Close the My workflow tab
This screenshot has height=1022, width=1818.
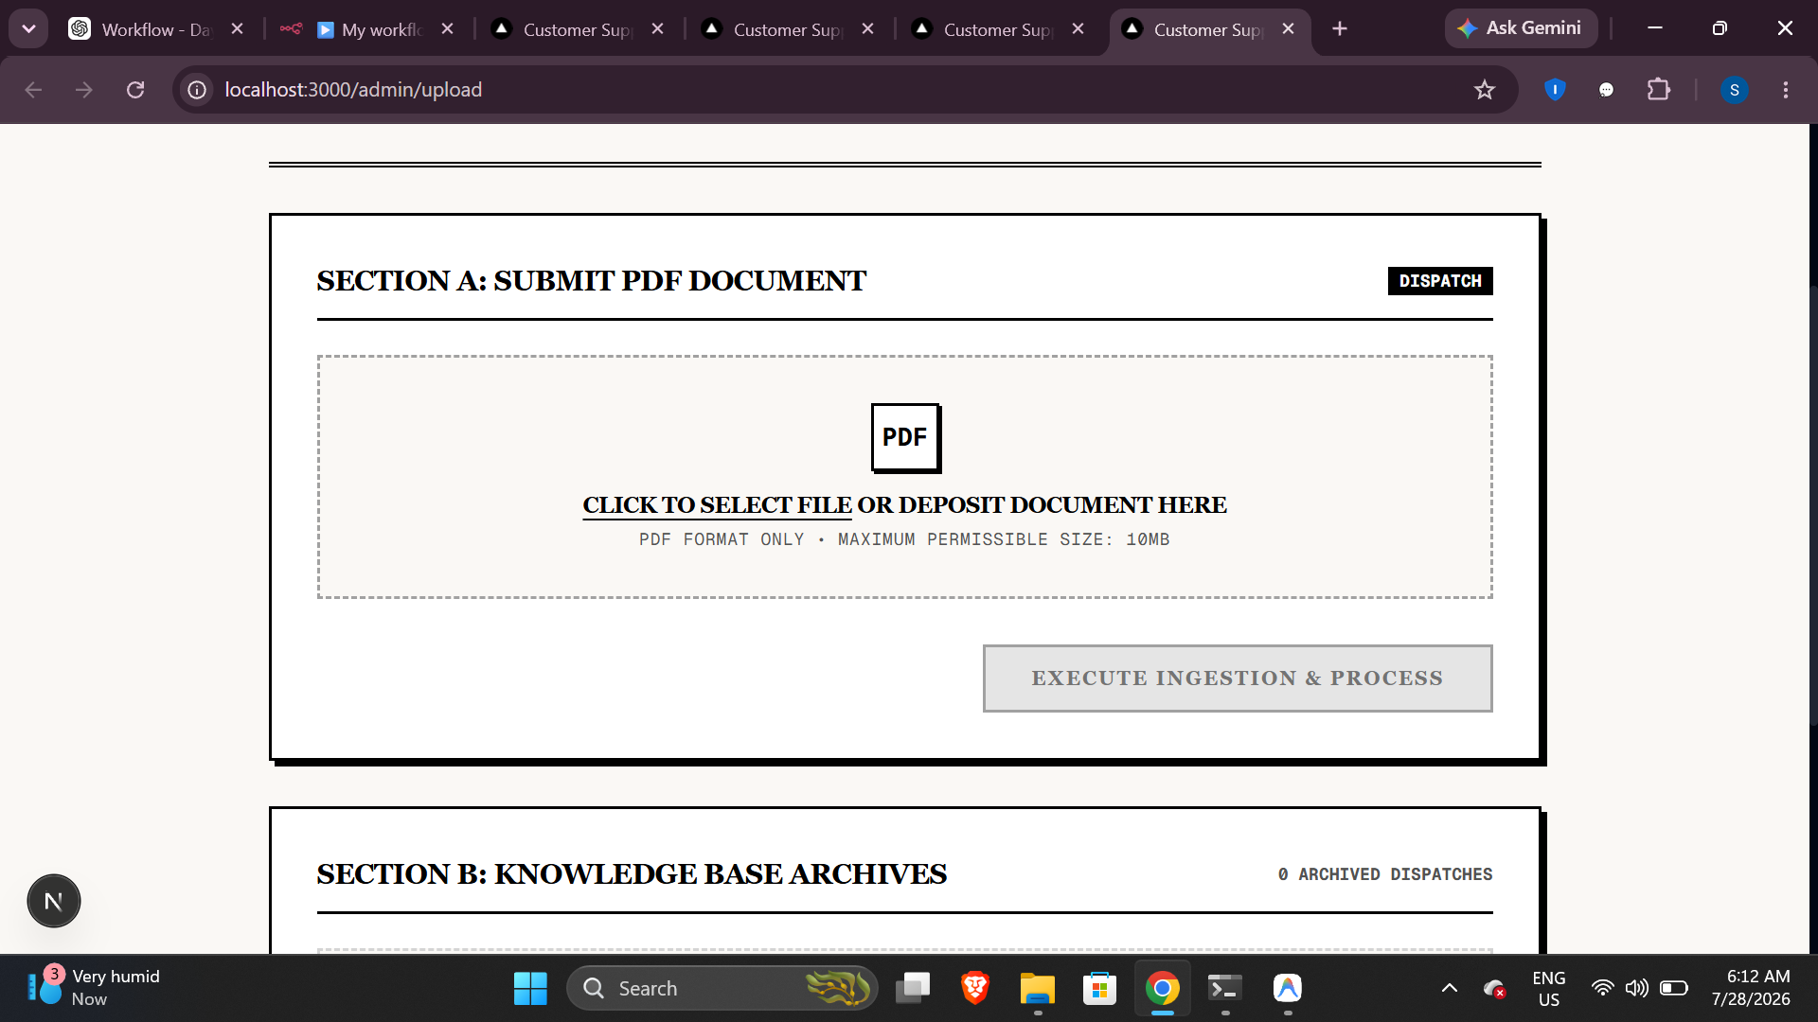tap(447, 29)
